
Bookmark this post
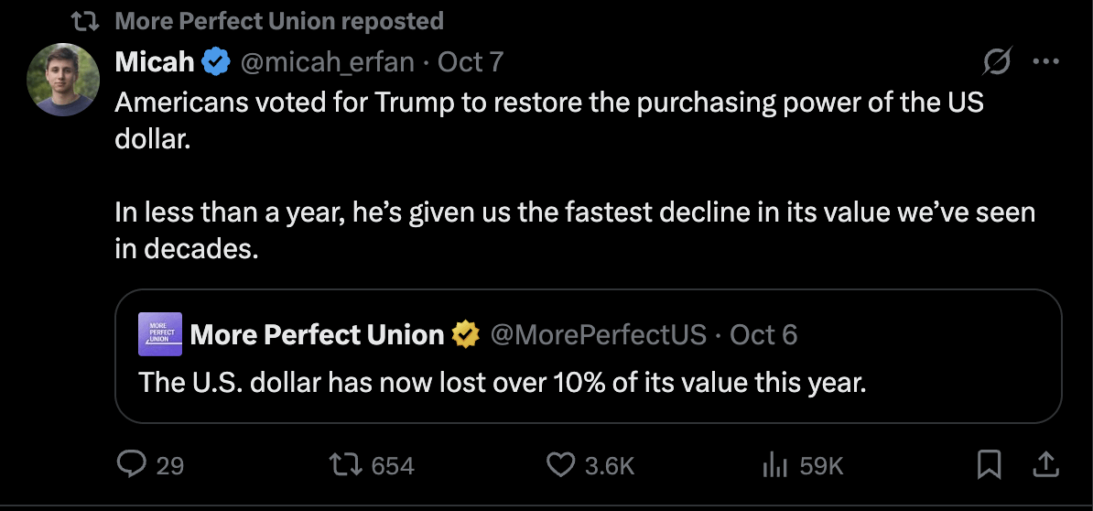pyautogui.click(x=989, y=465)
